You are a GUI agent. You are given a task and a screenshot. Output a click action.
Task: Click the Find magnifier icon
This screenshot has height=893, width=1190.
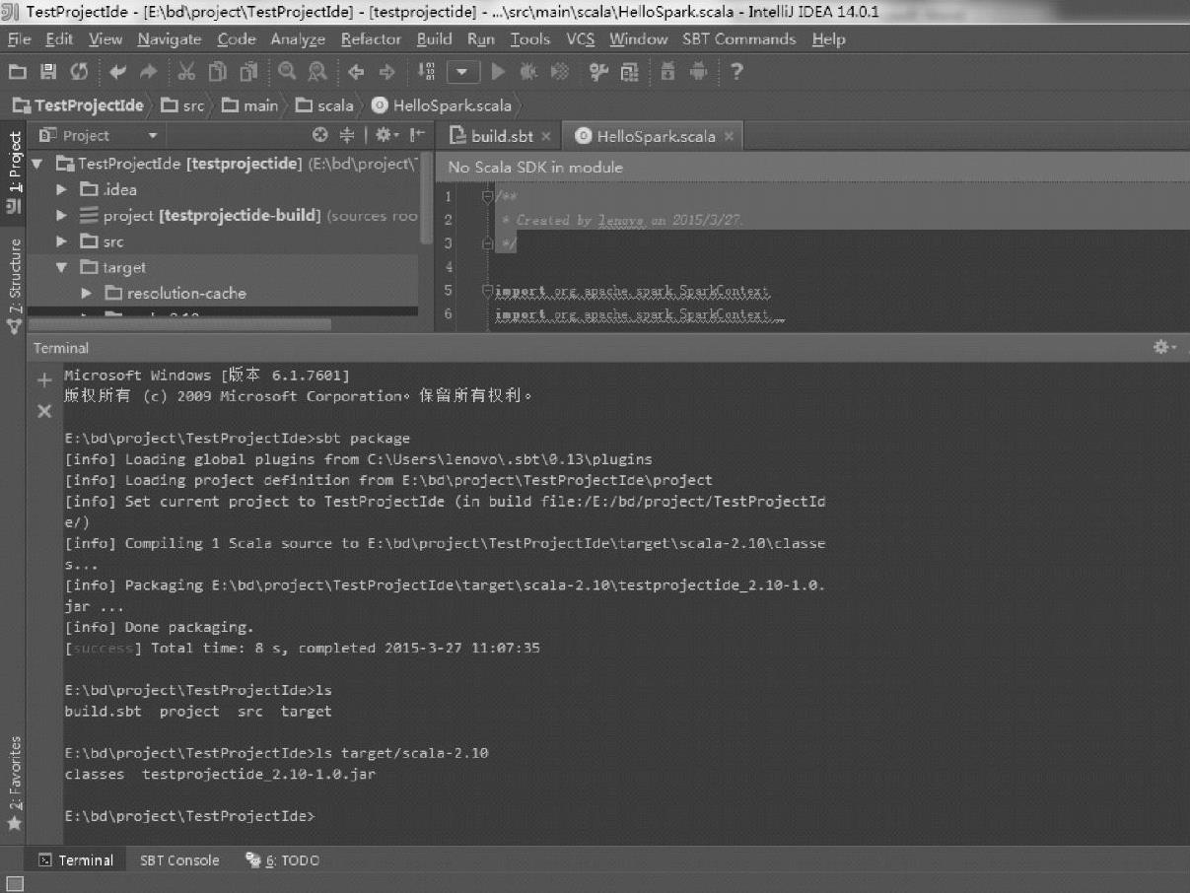pos(287,72)
